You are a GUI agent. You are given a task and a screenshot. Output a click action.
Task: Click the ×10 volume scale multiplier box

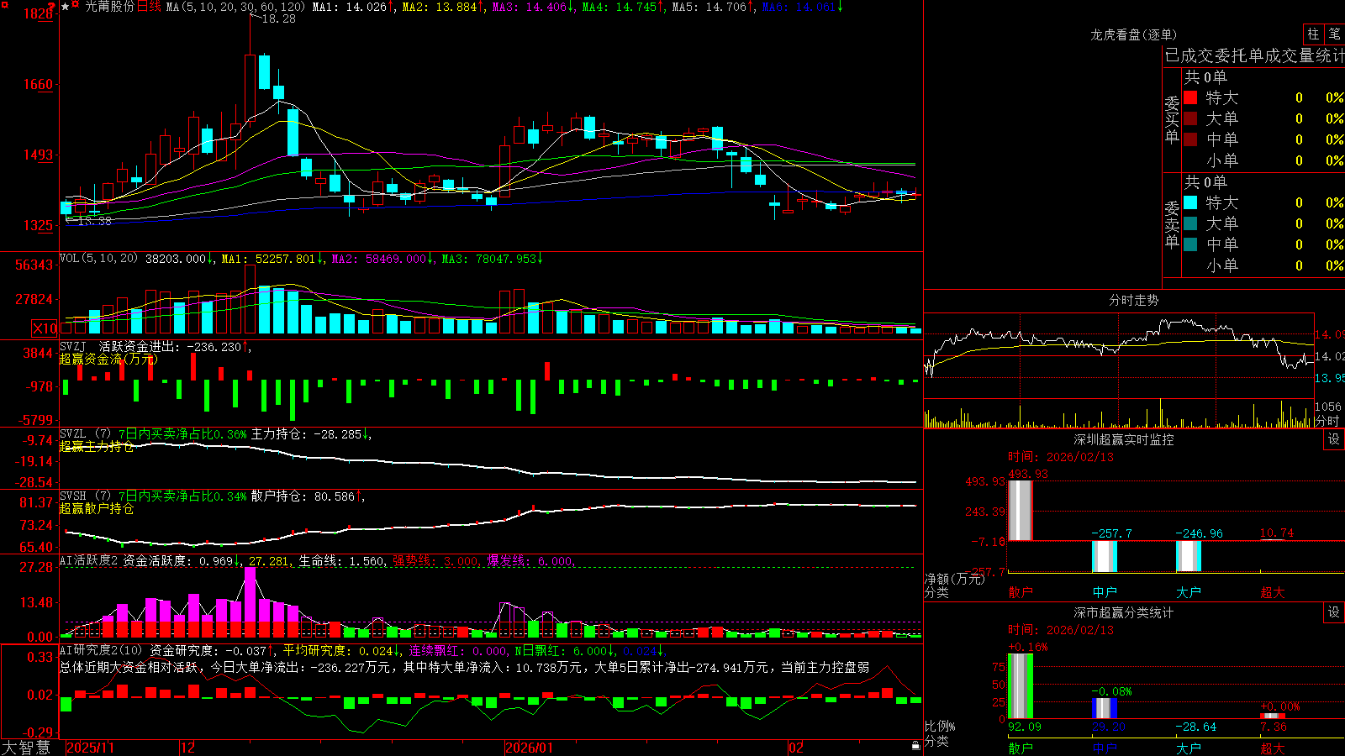click(45, 328)
